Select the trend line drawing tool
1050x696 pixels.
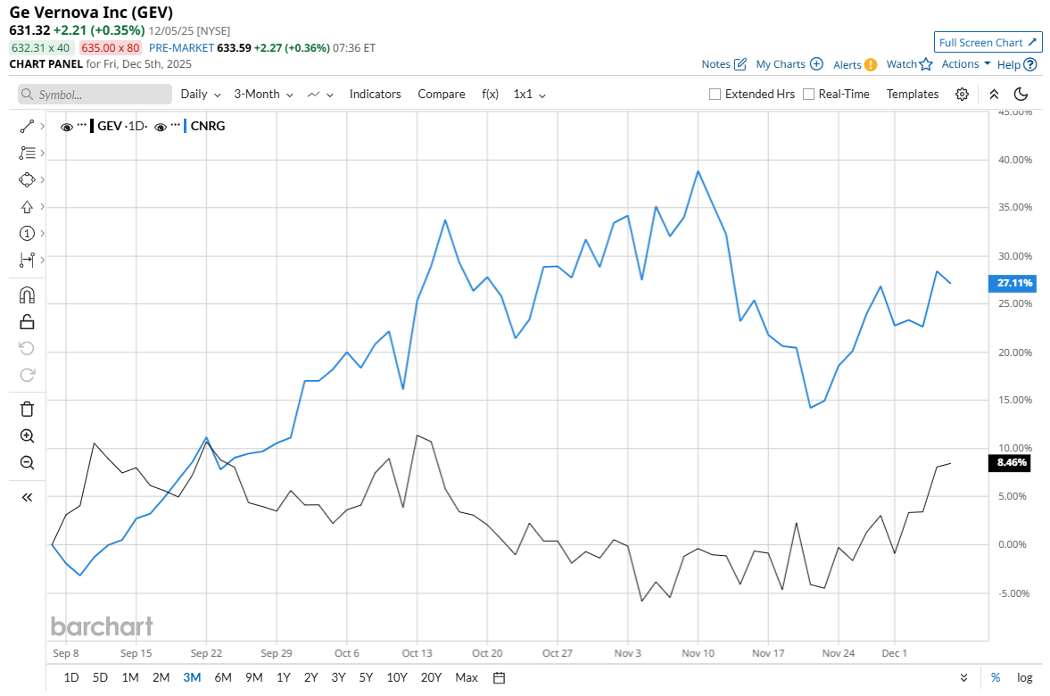(27, 126)
